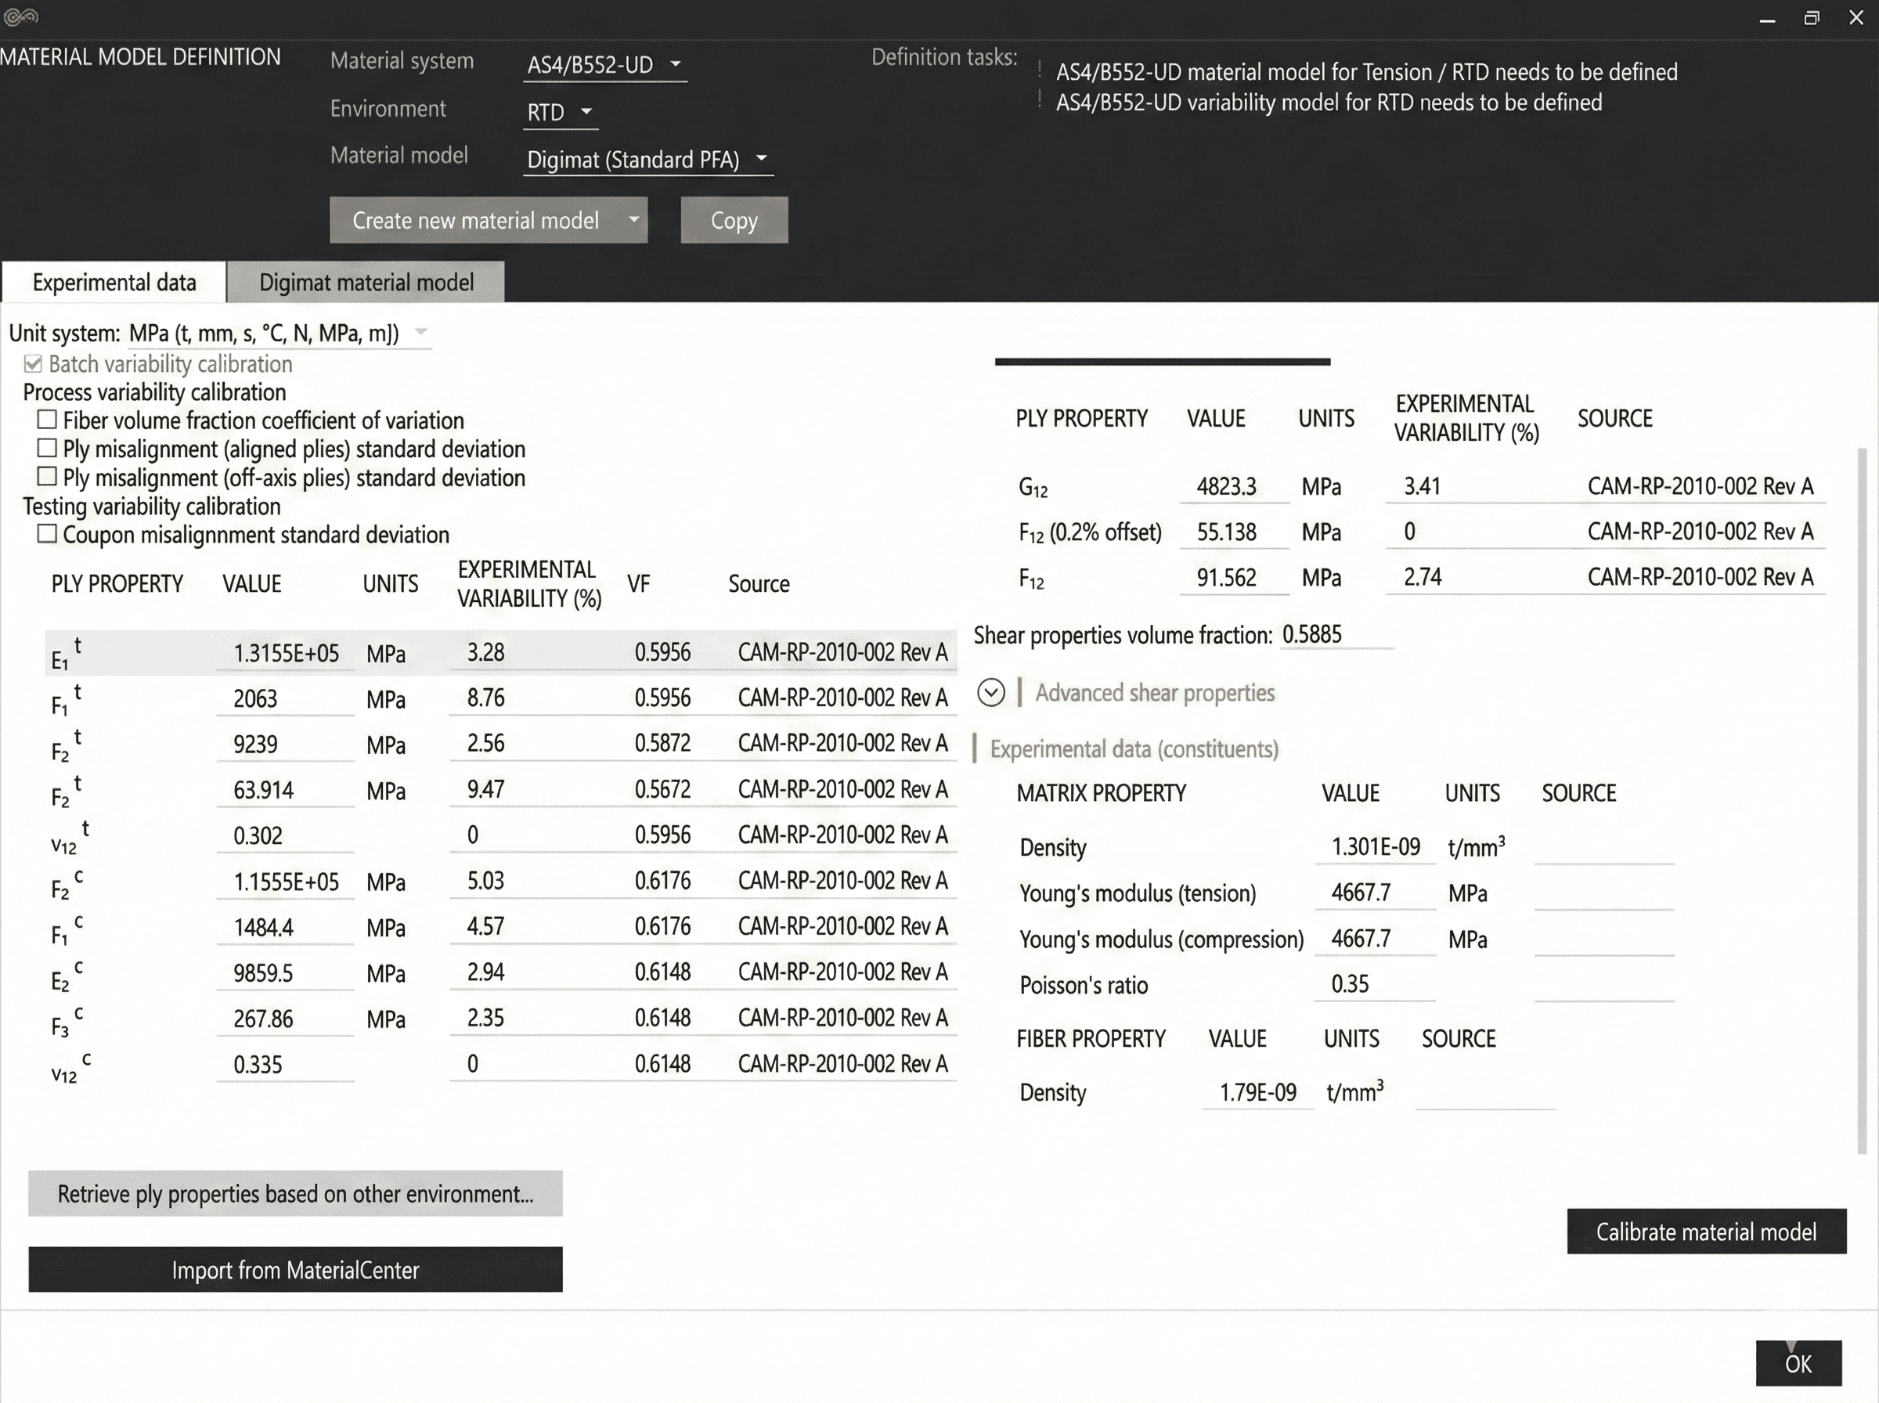Switch to the Digimat material model tab

[366, 282]
